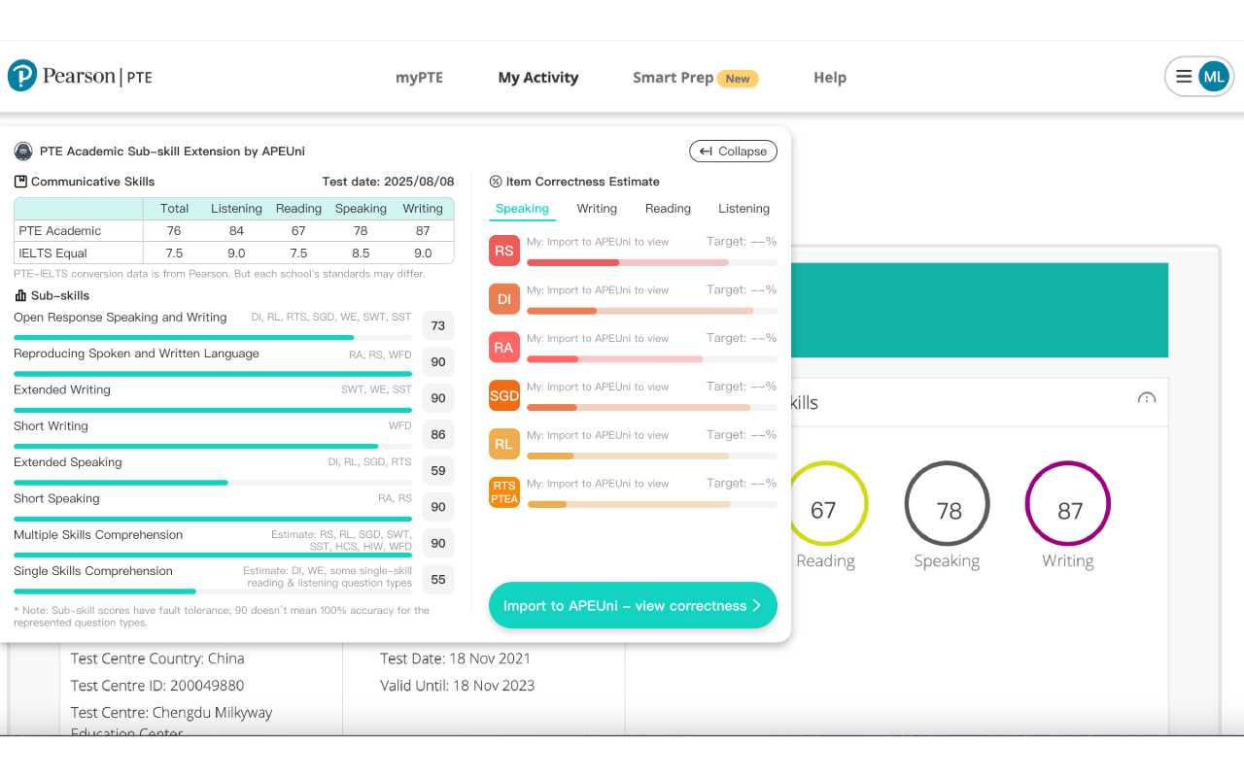1244x777 pixels.
Task: Click the Extended Speaking progress bar
Action: point(213,483)
